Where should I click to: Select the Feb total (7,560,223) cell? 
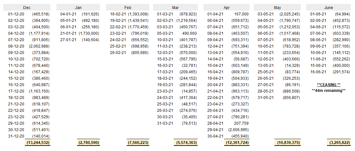pos(138,143)
